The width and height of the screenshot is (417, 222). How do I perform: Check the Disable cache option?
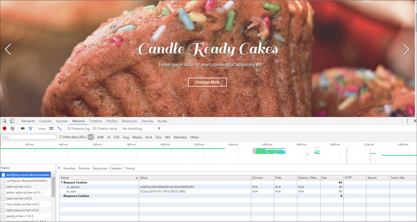94,128
